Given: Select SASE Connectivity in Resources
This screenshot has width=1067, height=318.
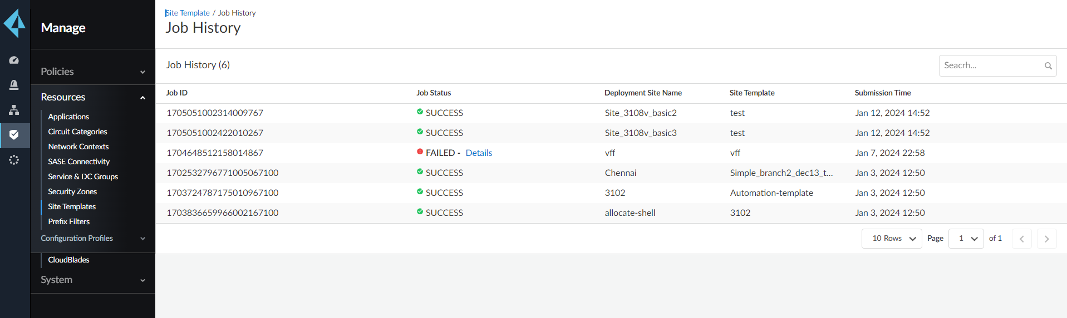Looking at the screenshot, I should coord(79,161).
